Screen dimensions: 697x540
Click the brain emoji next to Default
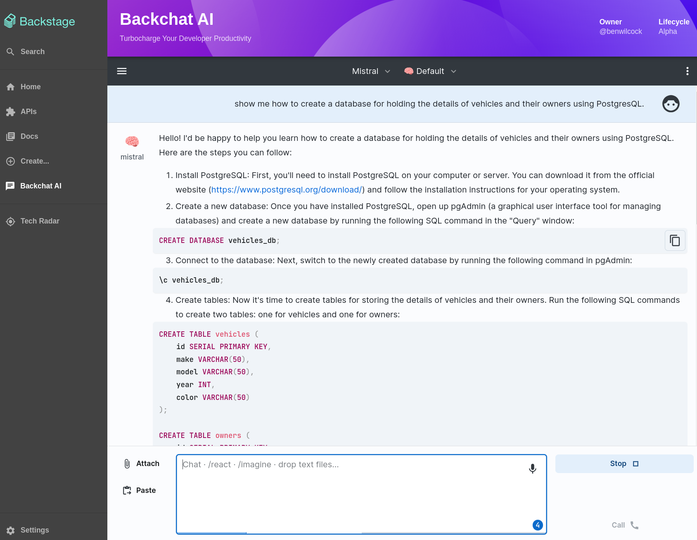(x=408, y=71)
